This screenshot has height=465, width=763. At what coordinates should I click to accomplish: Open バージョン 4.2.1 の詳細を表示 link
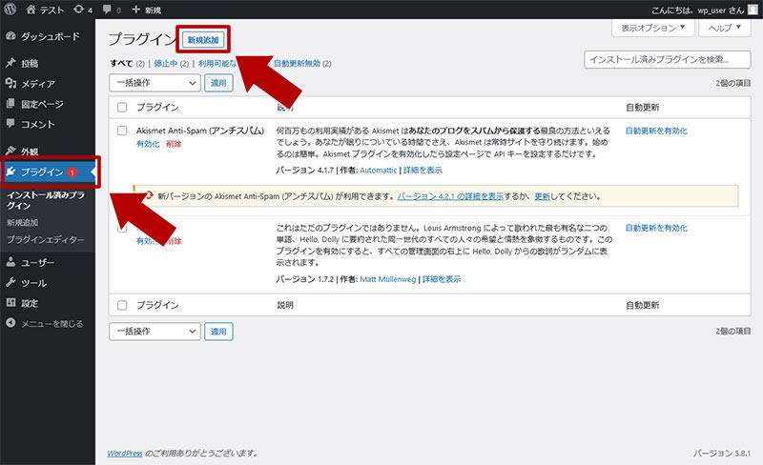click(450, 196)
